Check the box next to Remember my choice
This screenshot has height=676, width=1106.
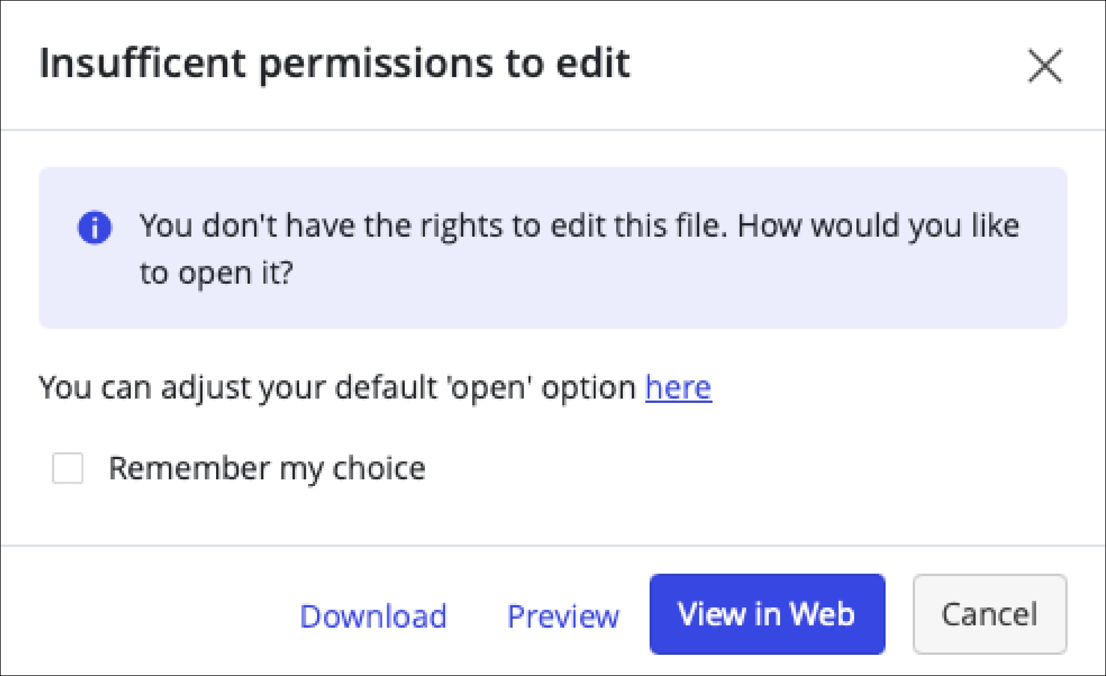(68, 468)
